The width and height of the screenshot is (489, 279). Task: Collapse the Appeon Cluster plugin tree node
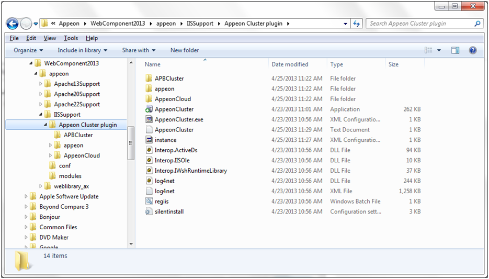pyautogui.click(x=46, y=125)
